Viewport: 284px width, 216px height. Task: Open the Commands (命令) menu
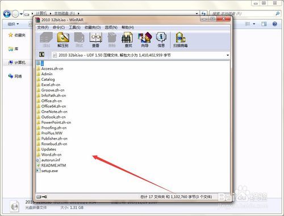(59, 27)
